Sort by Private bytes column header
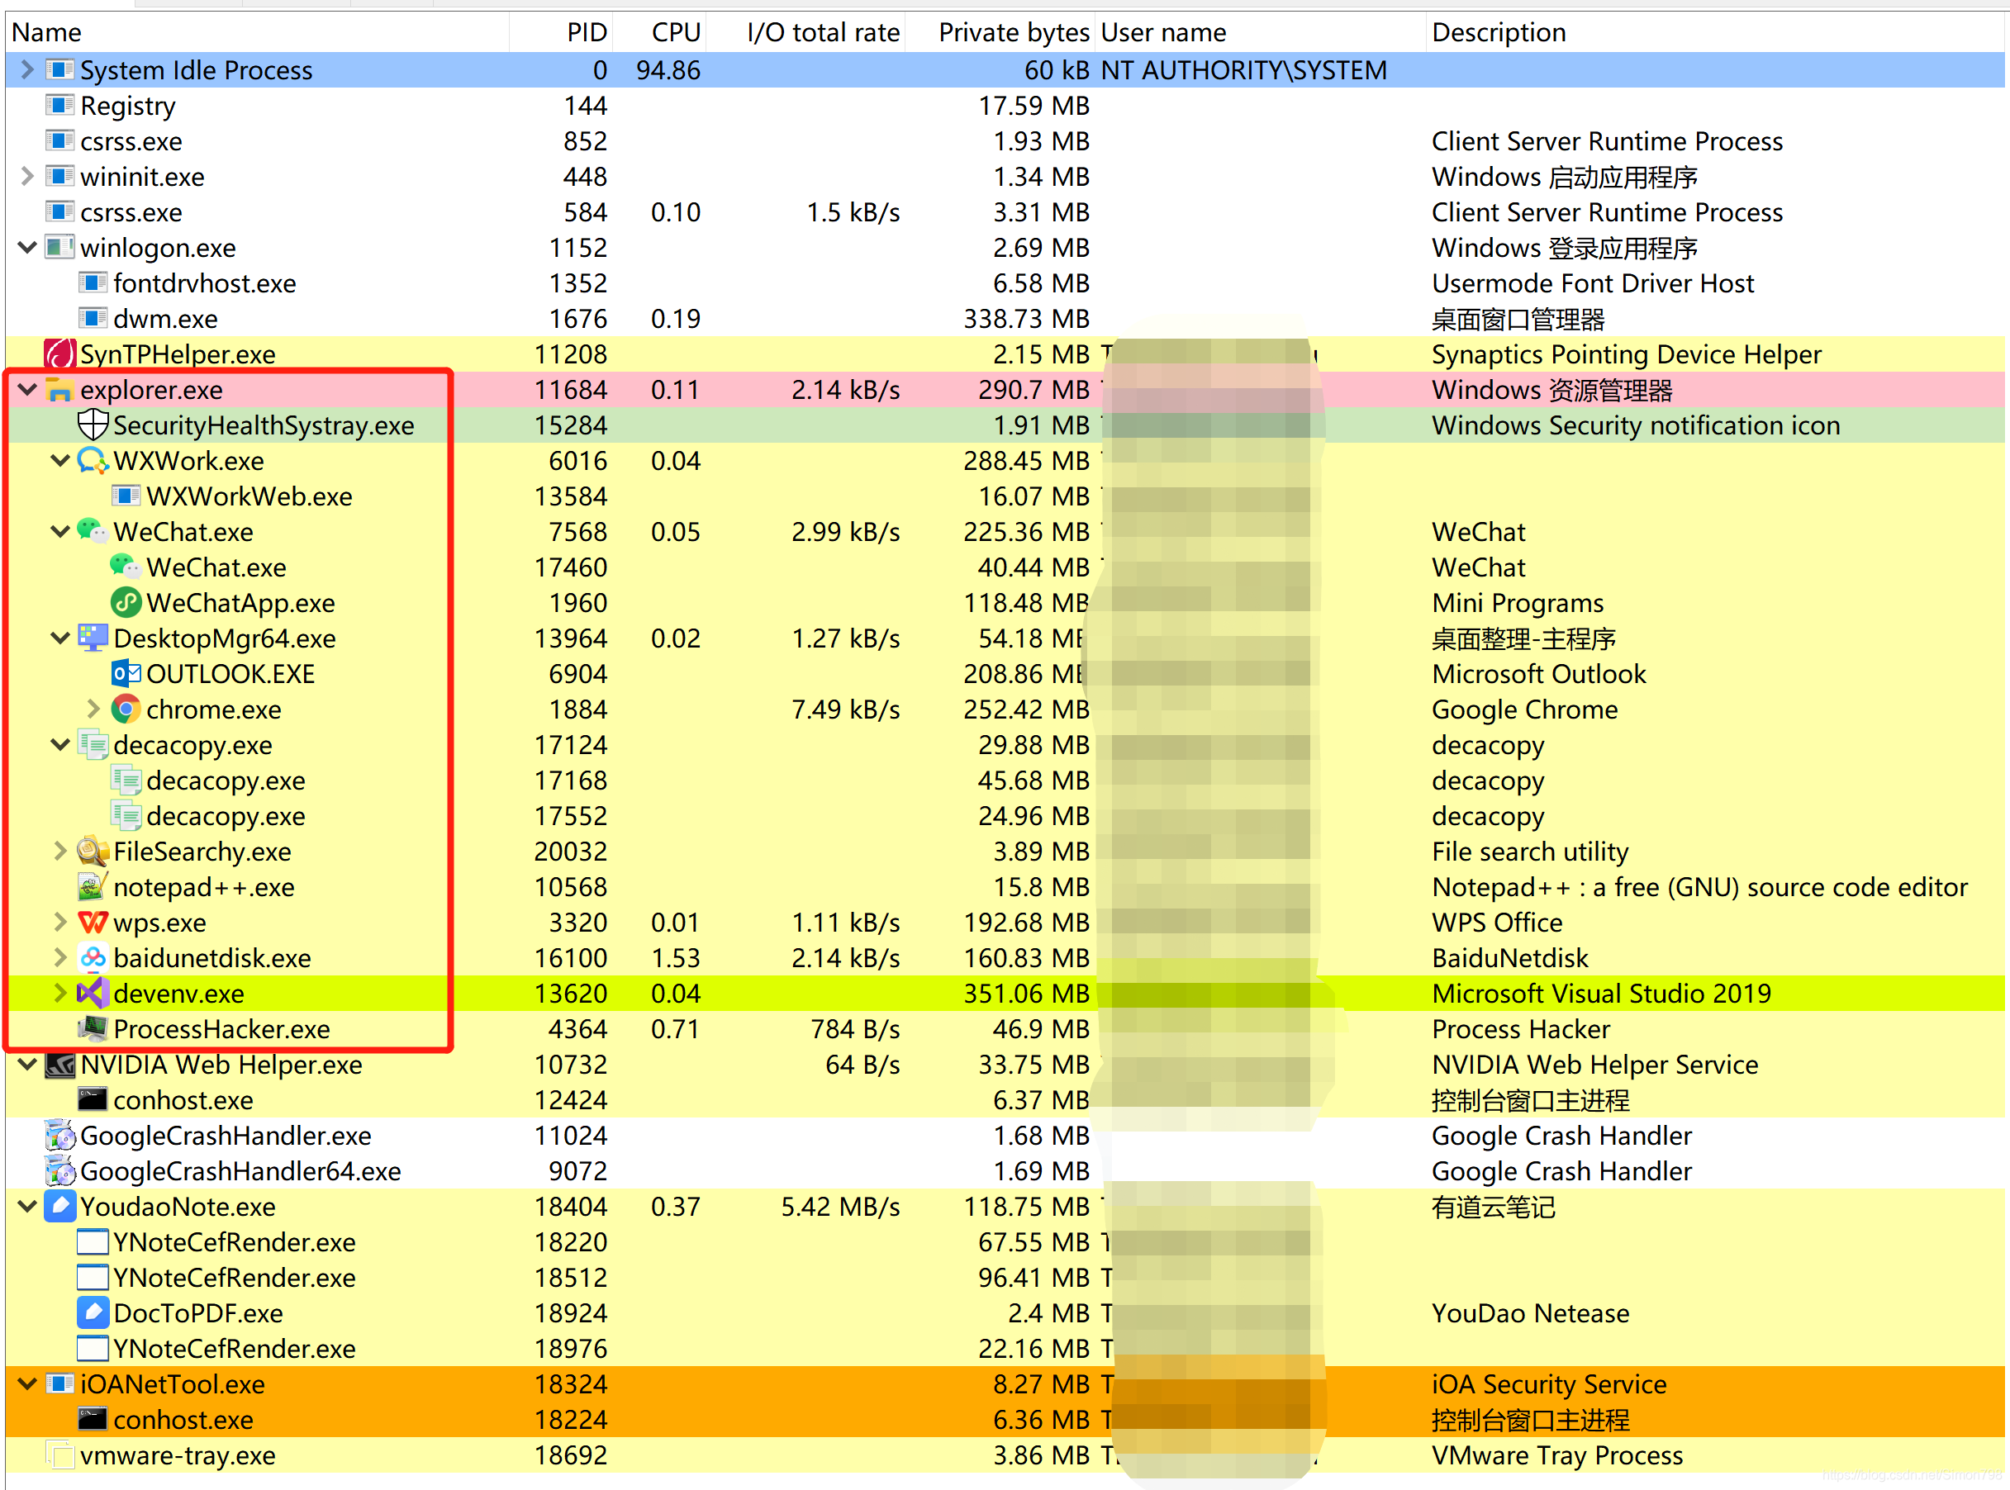The width and height of the screenshot is (2010, 1490). 1000,32
